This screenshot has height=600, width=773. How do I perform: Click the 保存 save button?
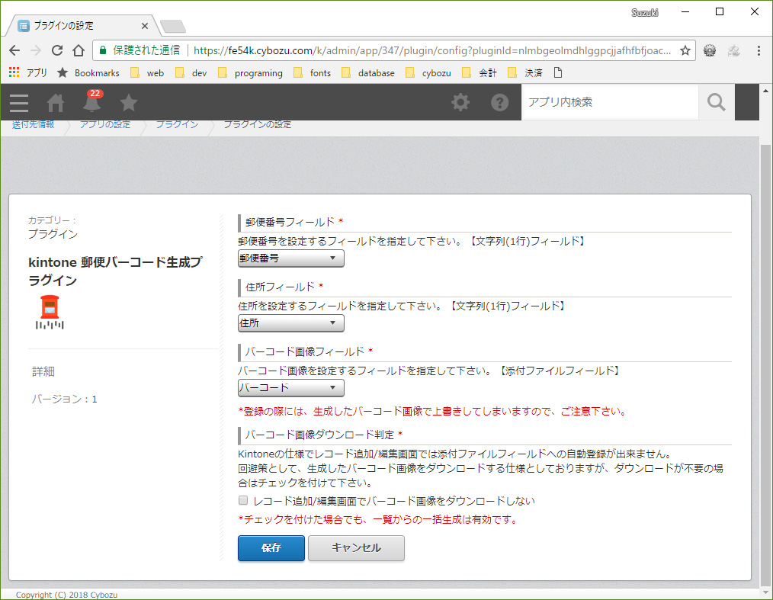coord(271,547)
